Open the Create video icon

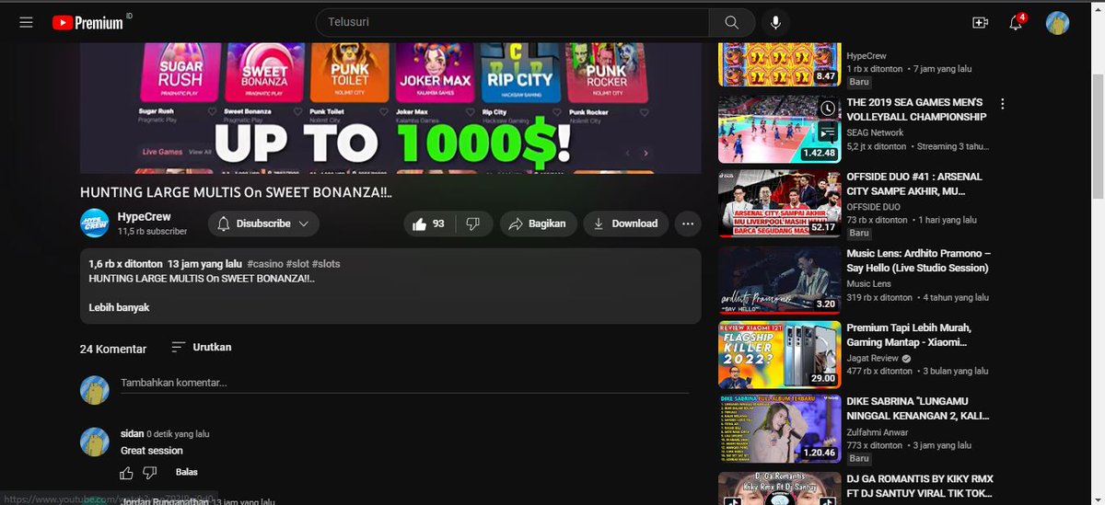tap(980, 22)
